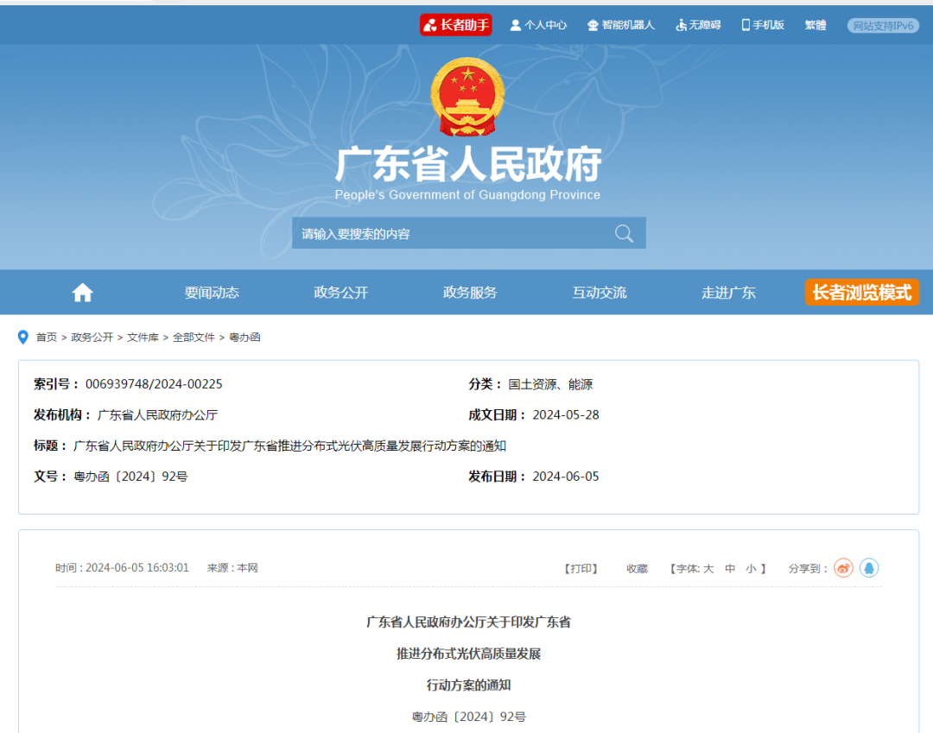Click the location pin breadcrumb icon
Screen dimensions: 933x733
(23, 337)
